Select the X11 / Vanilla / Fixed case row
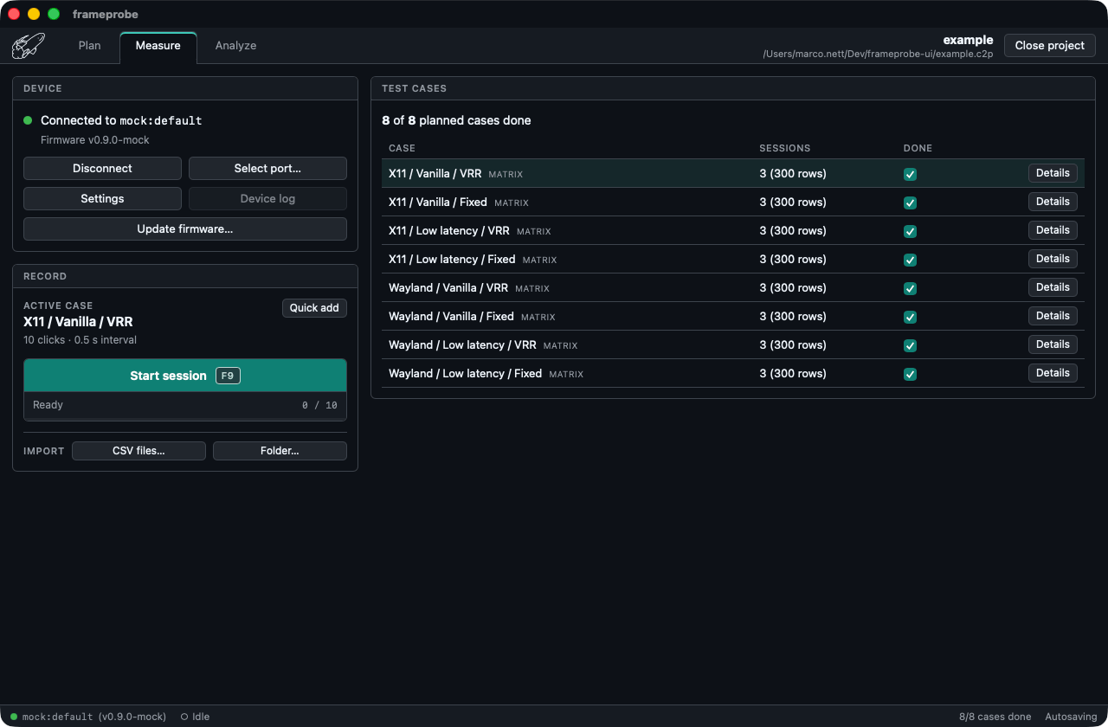This screenshot has height=727, width=1108. (x=733, y=202)
